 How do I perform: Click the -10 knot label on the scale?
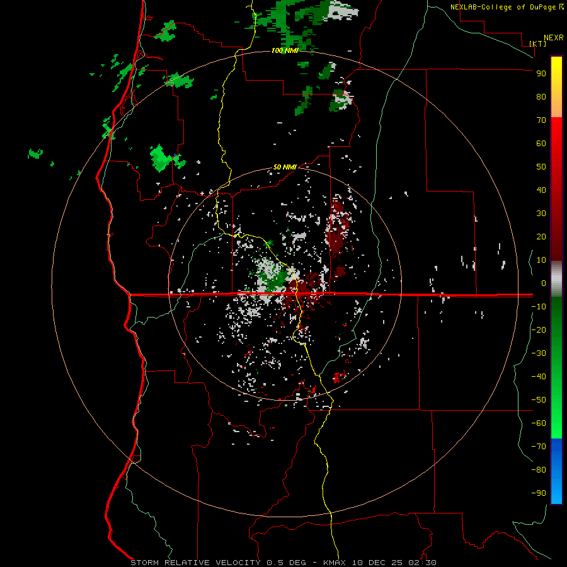point(539,307)
